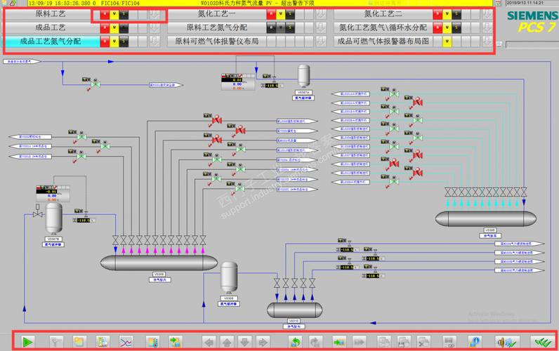Select the yellow alarm message line at top
Image resolution: width=559 pixels, height=351 pixels.
(x=261, y=4)
